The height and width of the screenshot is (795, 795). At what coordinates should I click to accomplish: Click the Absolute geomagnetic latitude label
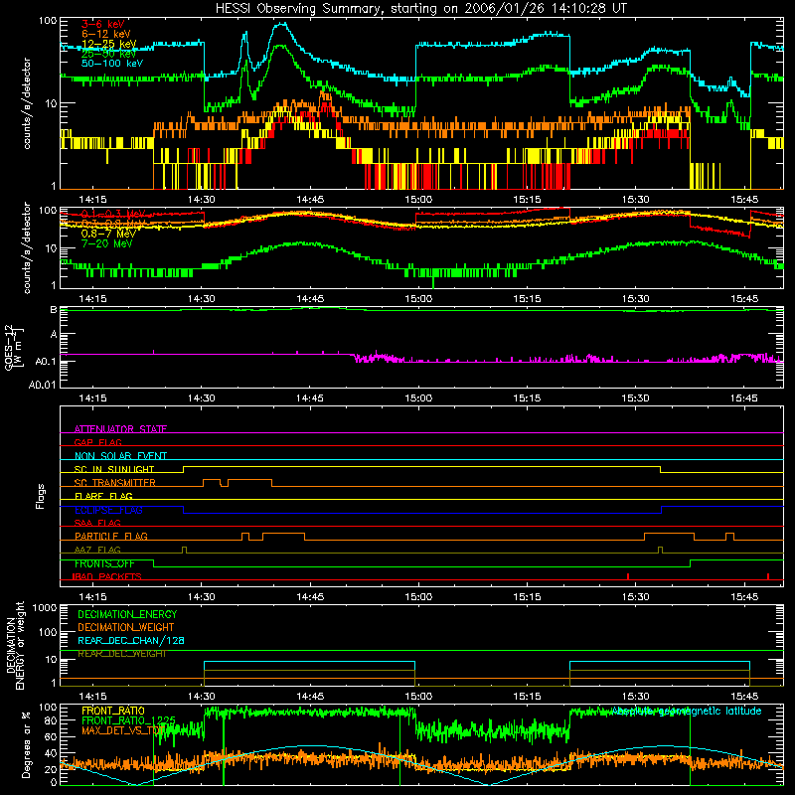[x=687, y=711]
